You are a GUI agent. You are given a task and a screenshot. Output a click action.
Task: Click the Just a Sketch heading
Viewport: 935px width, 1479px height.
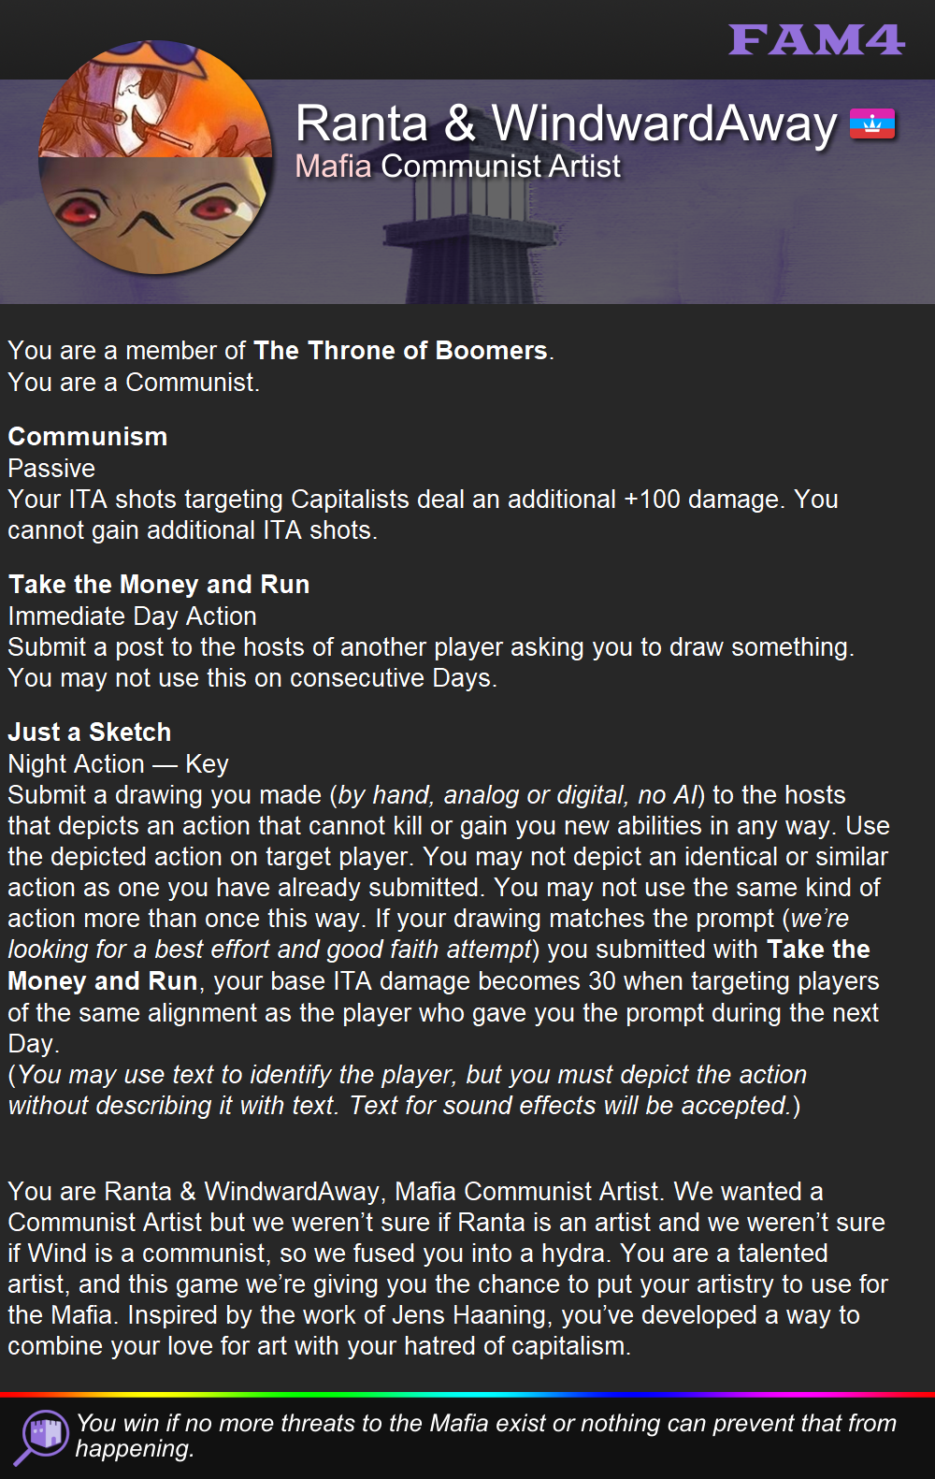point(90,732)
